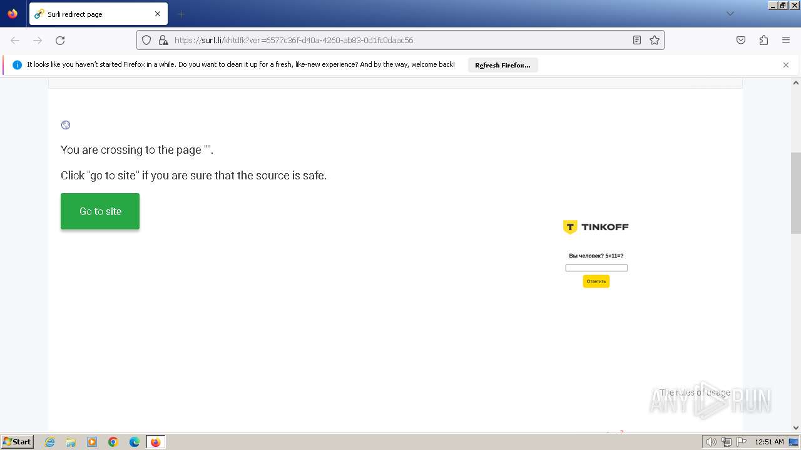801x450 pixels.
Task: Toggle reader view icon
Action: [x=637, y=40]
